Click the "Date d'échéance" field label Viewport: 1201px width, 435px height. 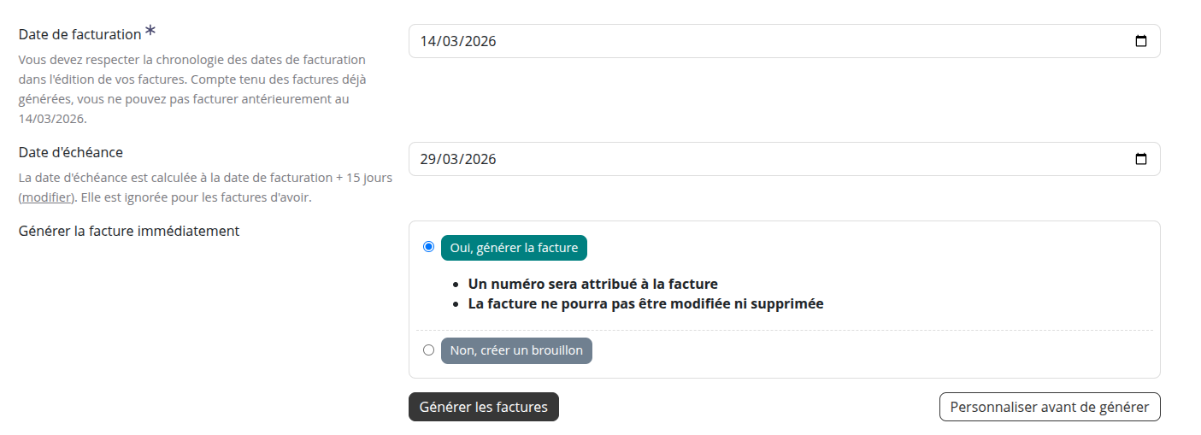(x=71, y=152)
